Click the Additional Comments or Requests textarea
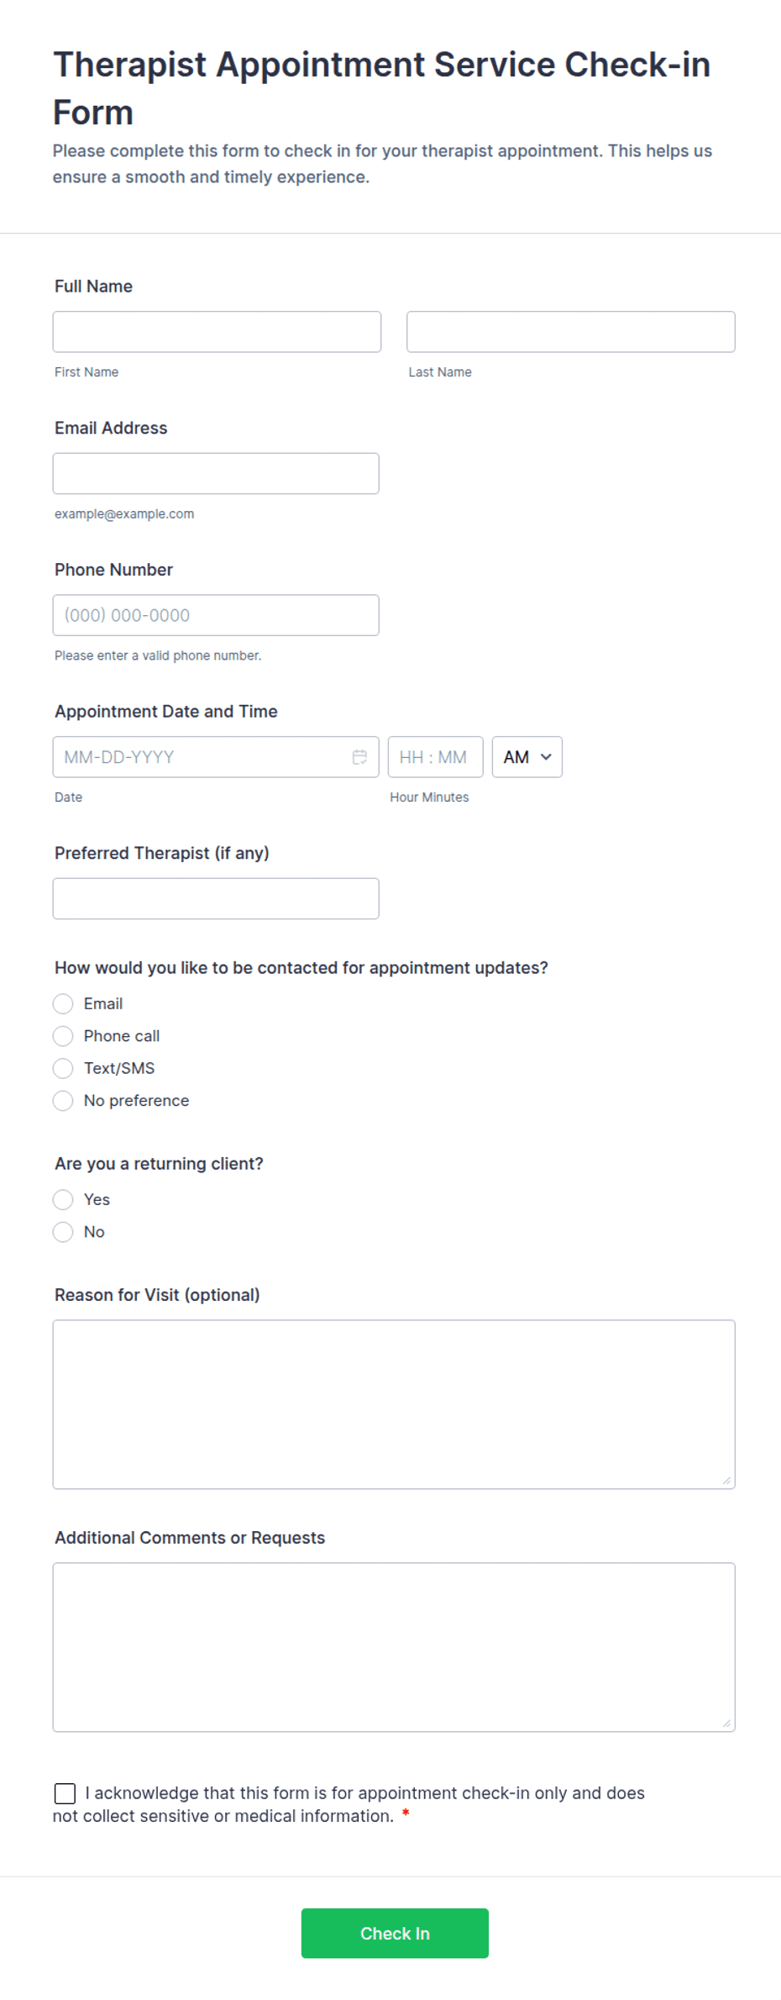Screen dimensions: 781x2000 point(394,1648)
